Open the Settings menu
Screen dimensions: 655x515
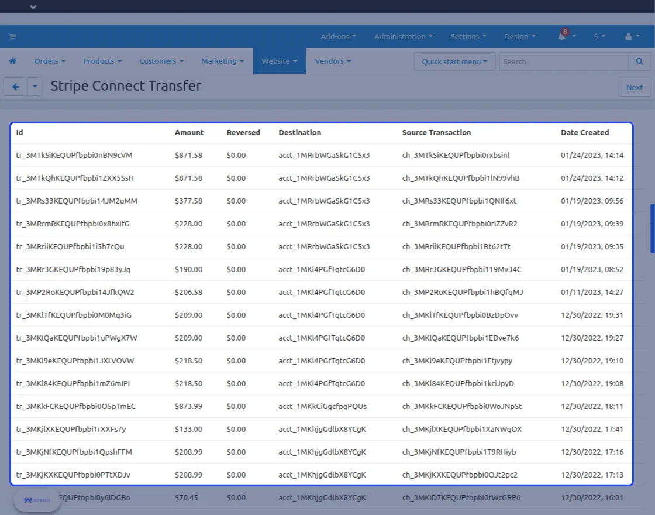point(468,36)
